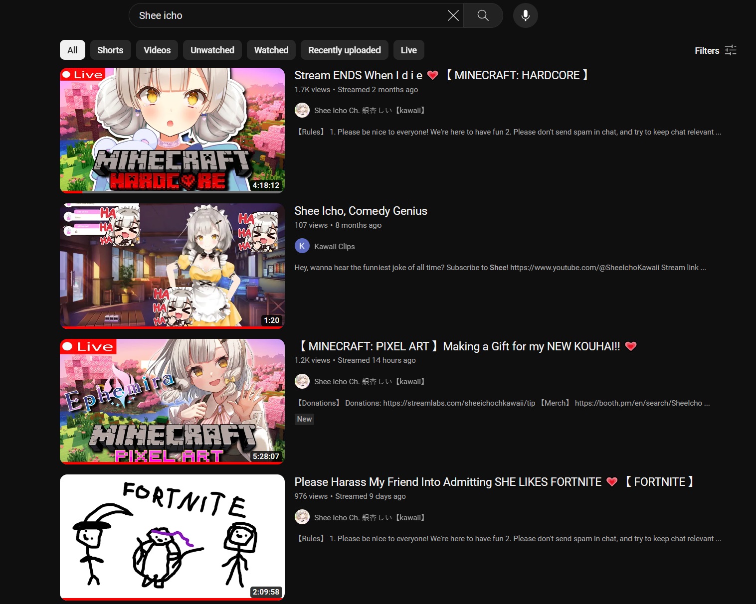Select the Videos filter chip

[x=157, y=50]
